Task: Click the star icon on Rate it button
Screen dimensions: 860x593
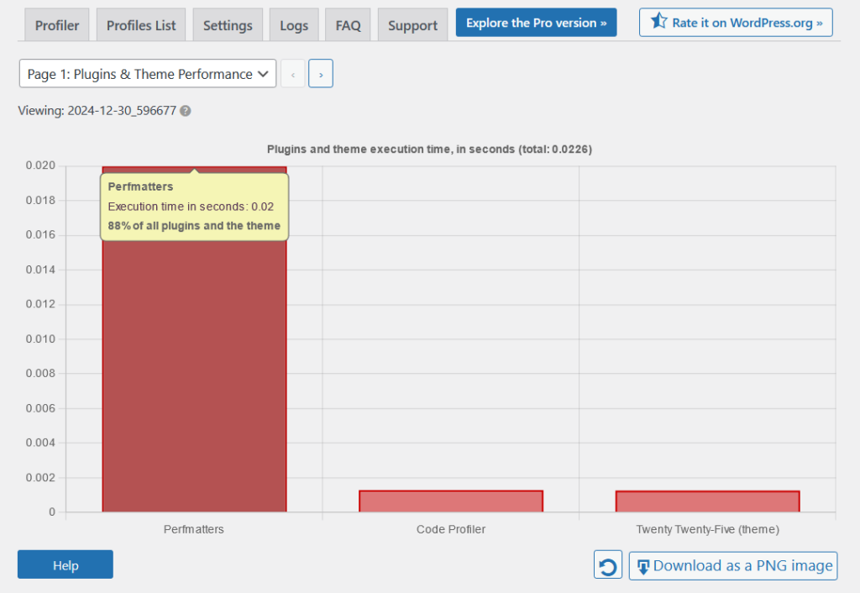Action: point(658,21)
